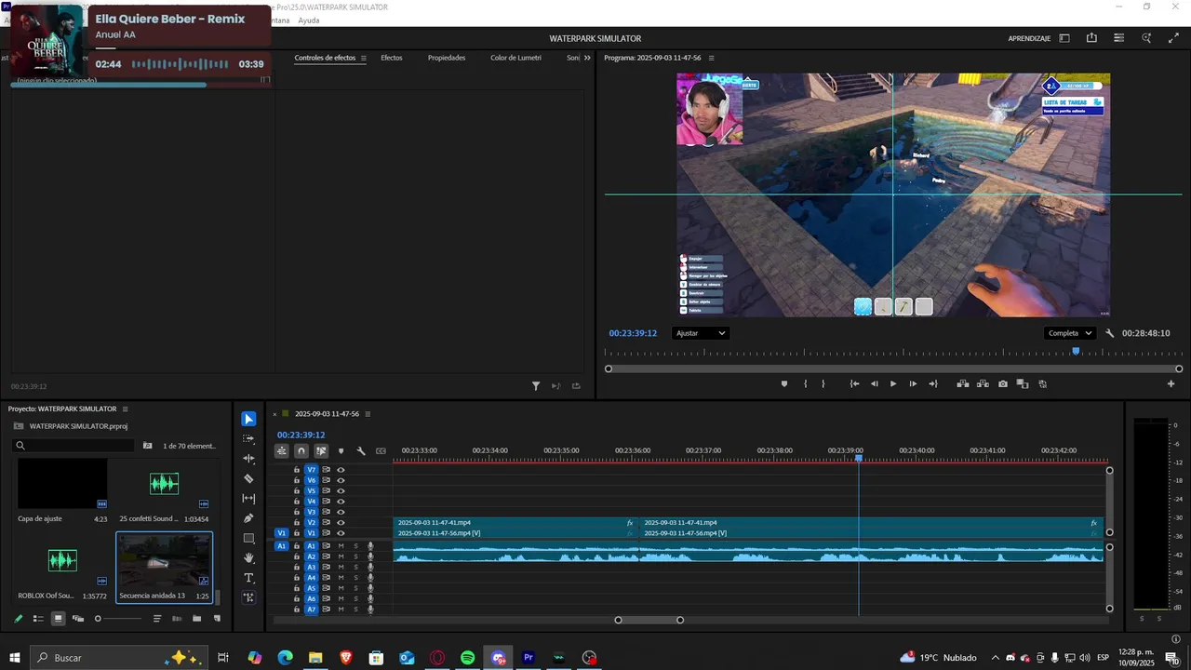Click the APRENDIZAJE workspace button

tap(1029, 38)
